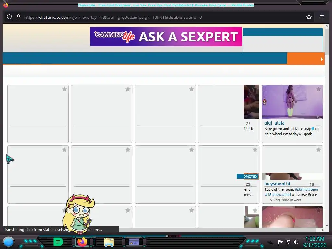Screen dimensions: 332x249
Task: Open the gigi_ulala room thumbnail
Action: click(292, 102)
